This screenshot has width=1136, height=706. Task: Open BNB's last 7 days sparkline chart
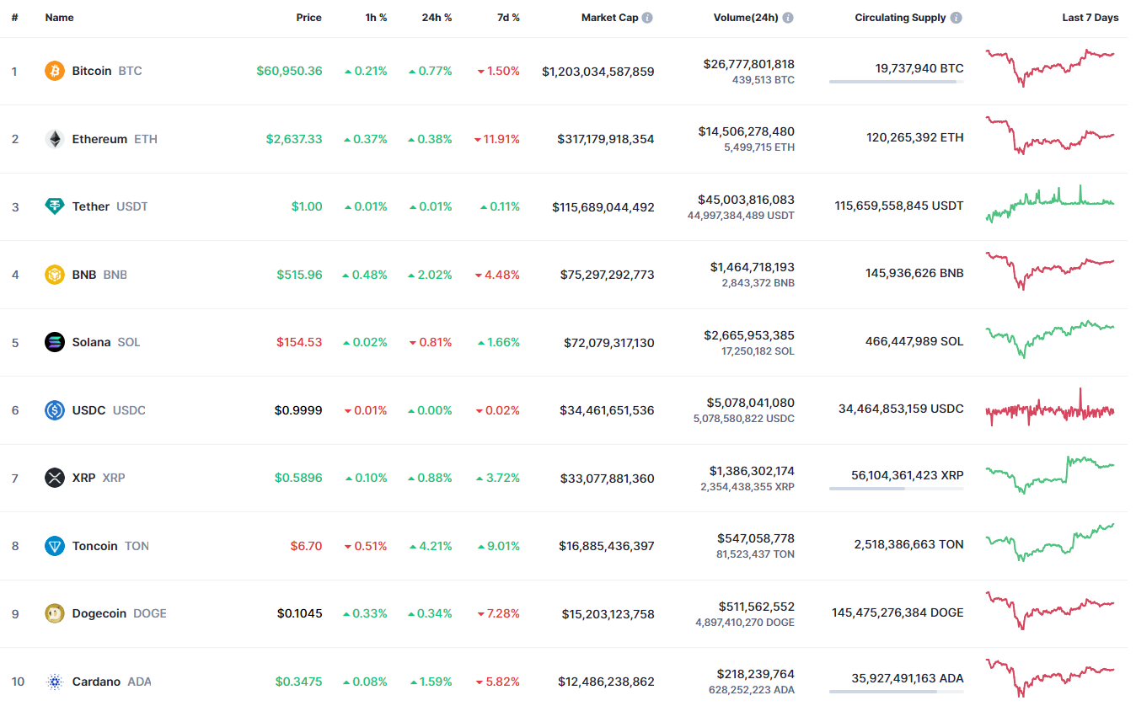pos(1050,270)
